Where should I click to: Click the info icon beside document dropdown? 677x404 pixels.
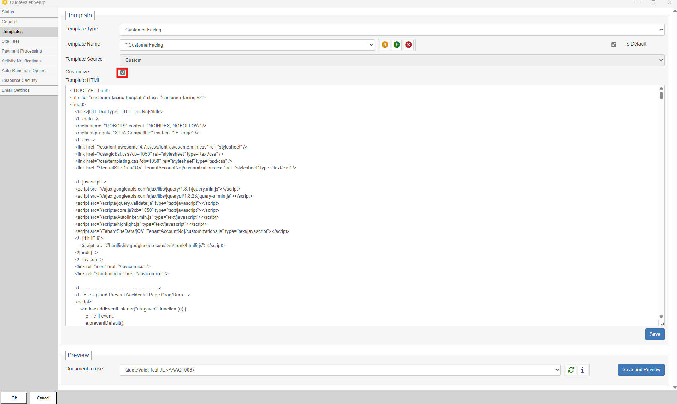(x=582, y=370)
